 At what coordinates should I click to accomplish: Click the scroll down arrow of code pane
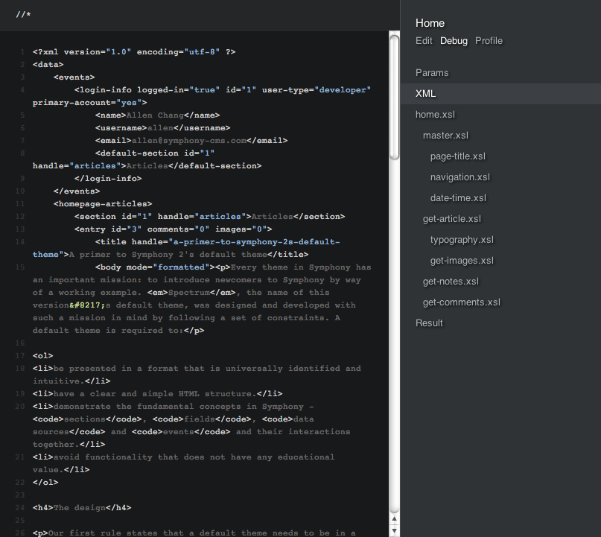pyautogui.click(x=395, y=530)
